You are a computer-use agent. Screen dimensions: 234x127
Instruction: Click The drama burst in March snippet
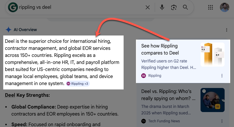coord(166,110)
